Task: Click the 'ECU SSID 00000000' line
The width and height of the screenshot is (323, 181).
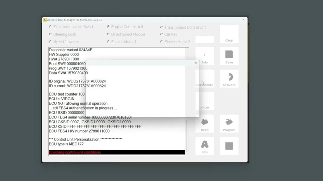Action: tap(67, 113)
